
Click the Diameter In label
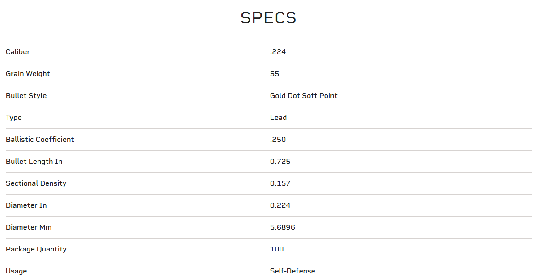[x=26, y=205]
